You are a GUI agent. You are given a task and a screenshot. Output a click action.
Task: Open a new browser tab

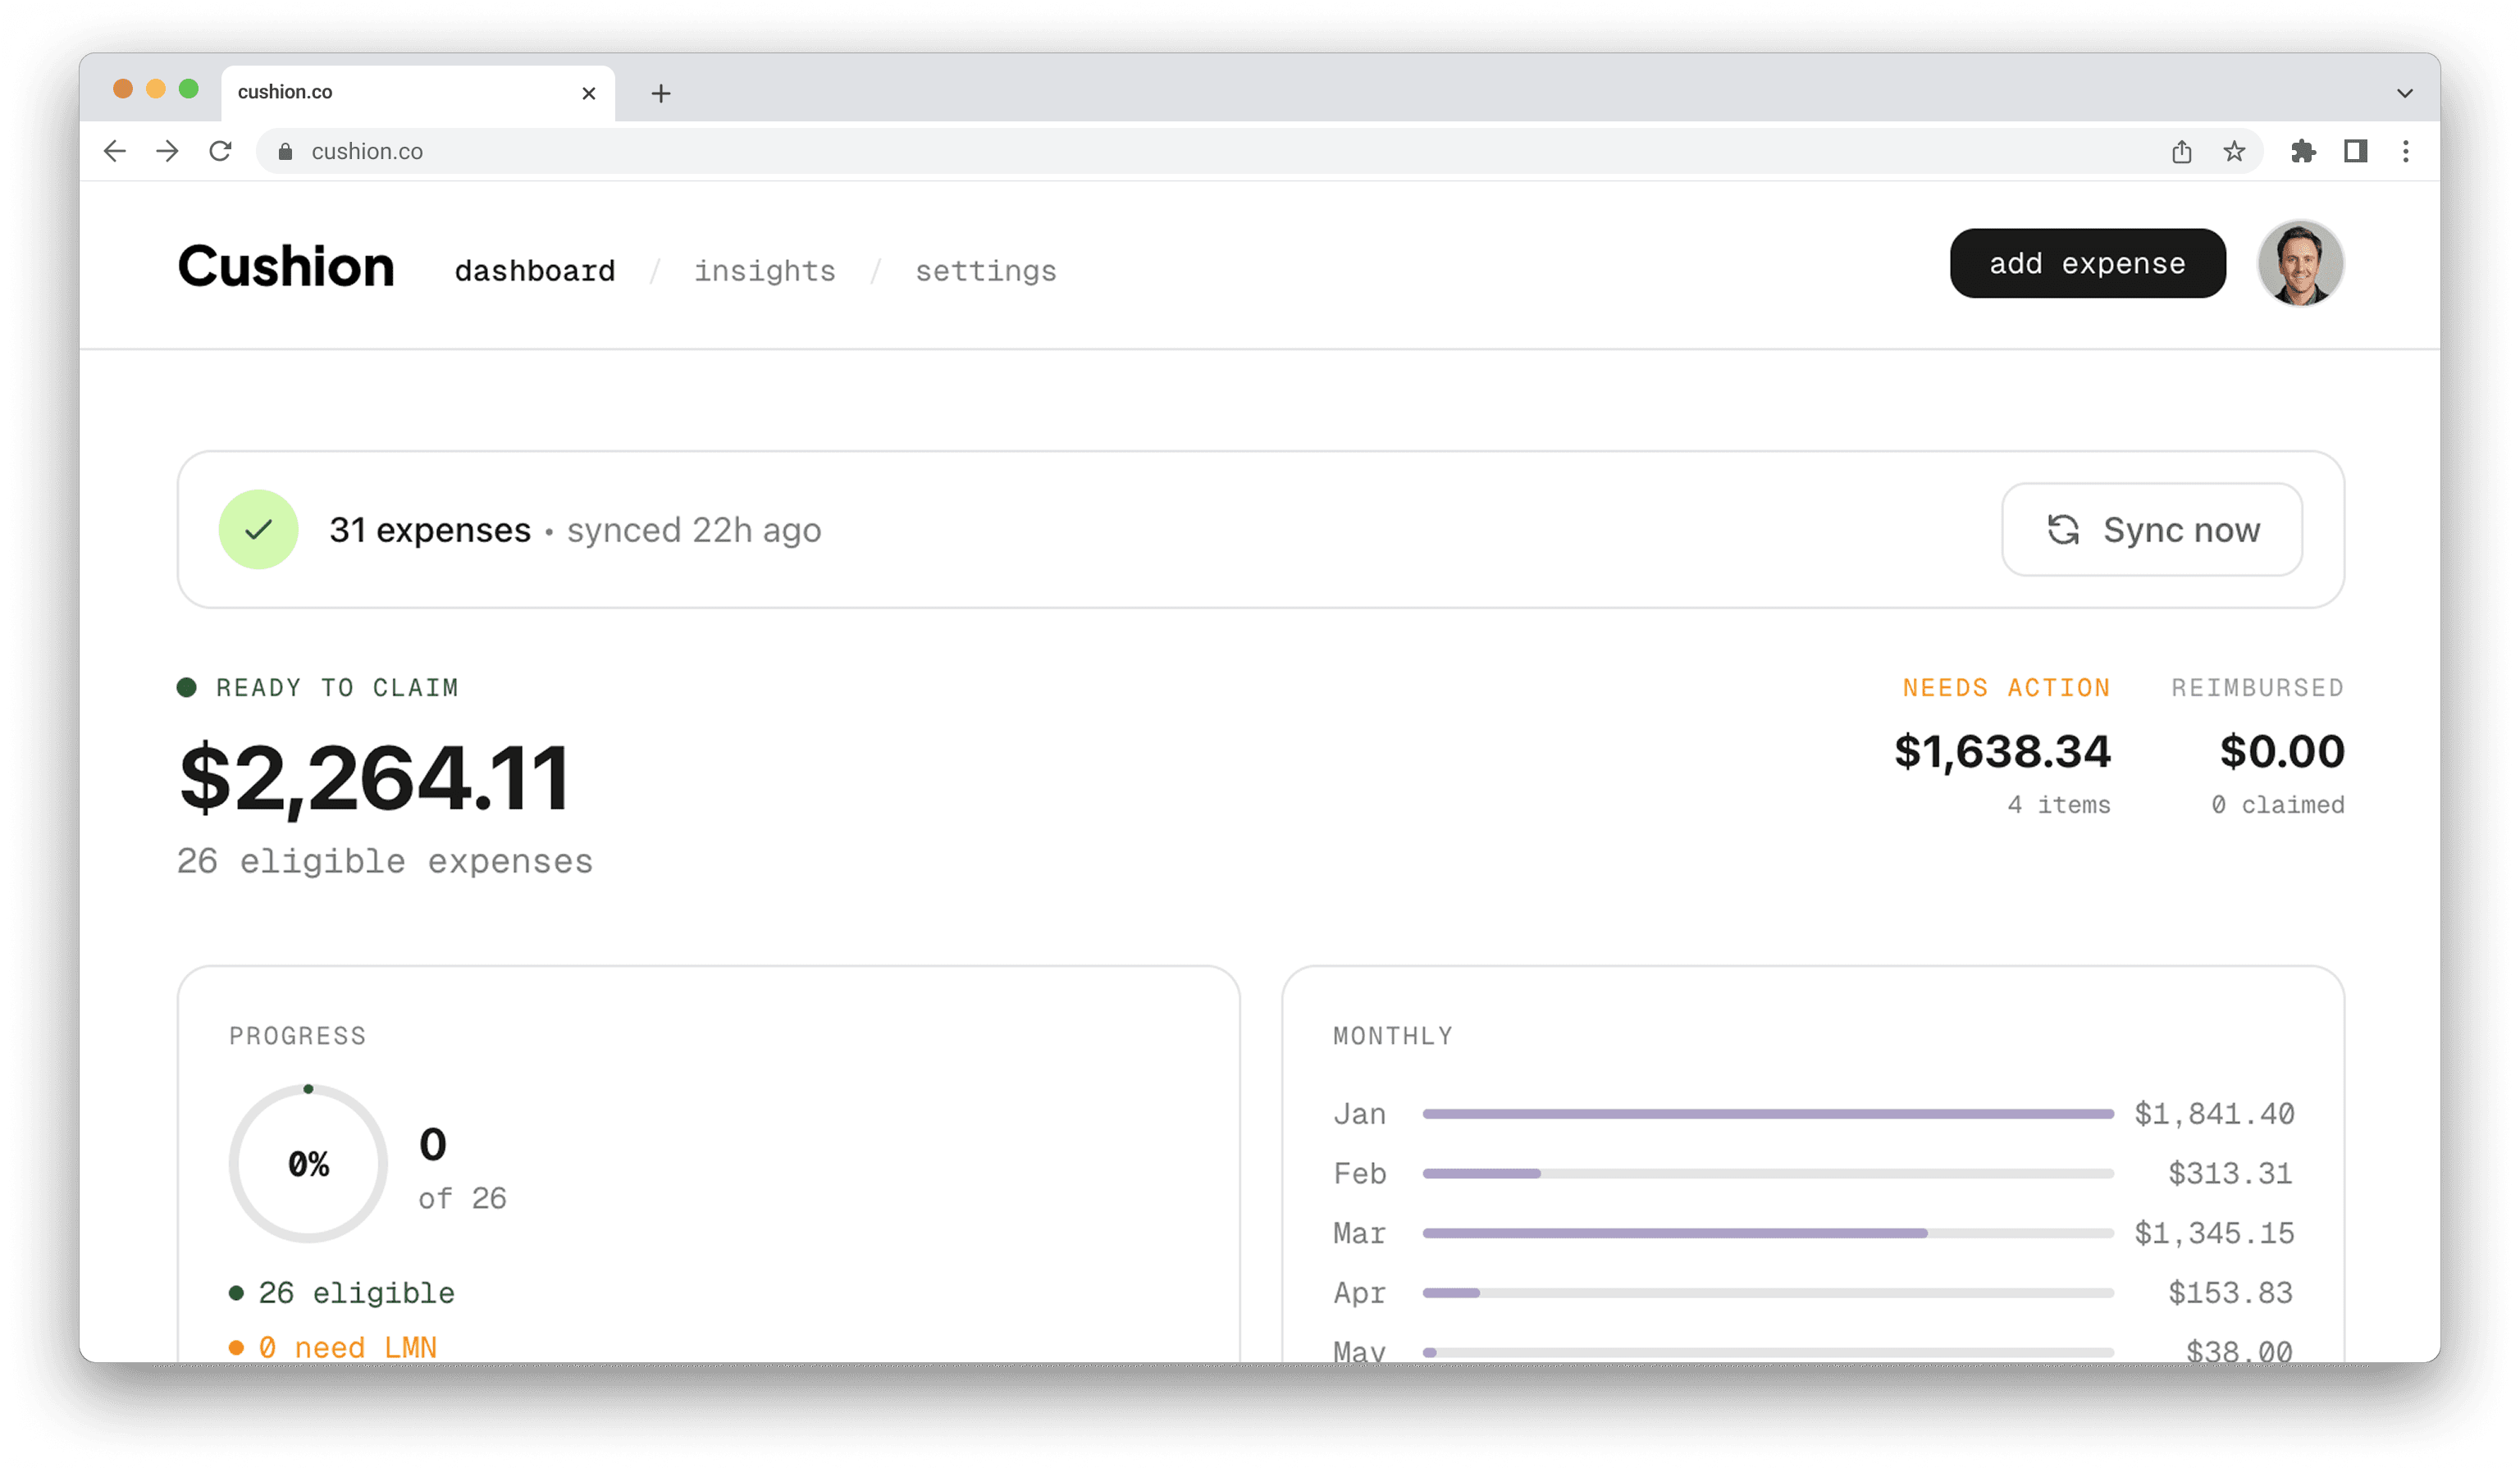(x=661, y=93)
